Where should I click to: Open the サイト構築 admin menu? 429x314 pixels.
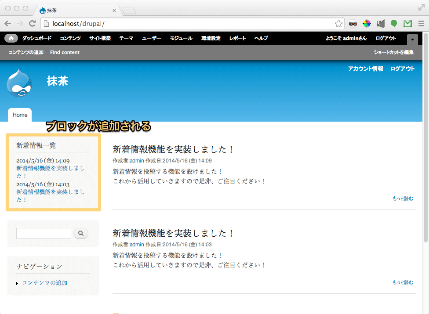click(x=100, y=38)
